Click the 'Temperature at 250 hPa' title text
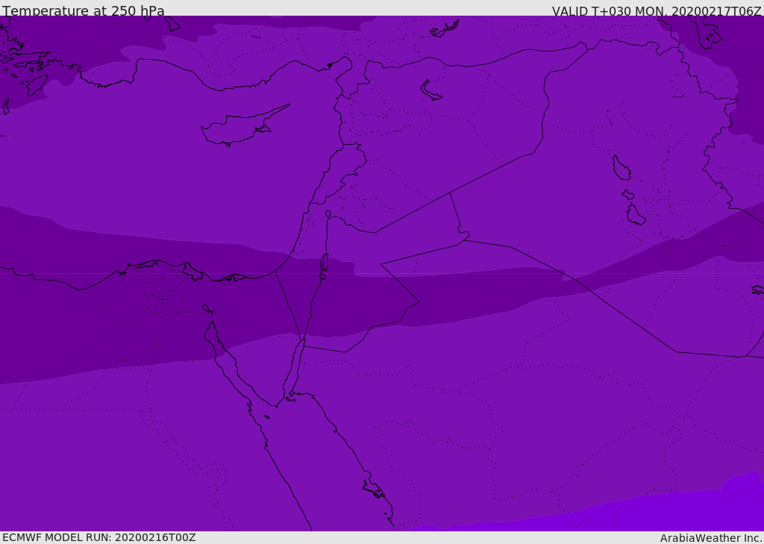Viewport: 764px width, 544px height. point(84,10)
